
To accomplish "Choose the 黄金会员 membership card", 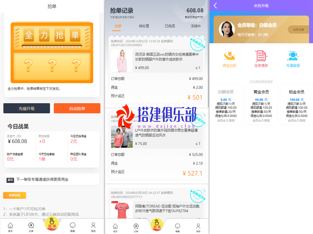I will (x=261, y=104).
